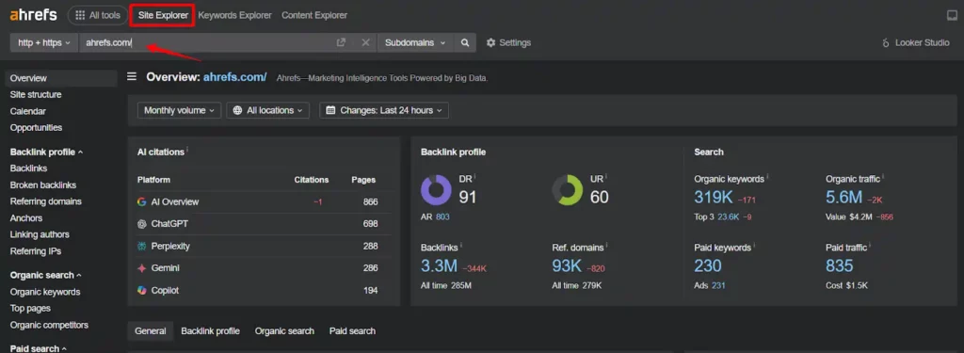Click info icon beside Paid keywords

tap(754, 246)
